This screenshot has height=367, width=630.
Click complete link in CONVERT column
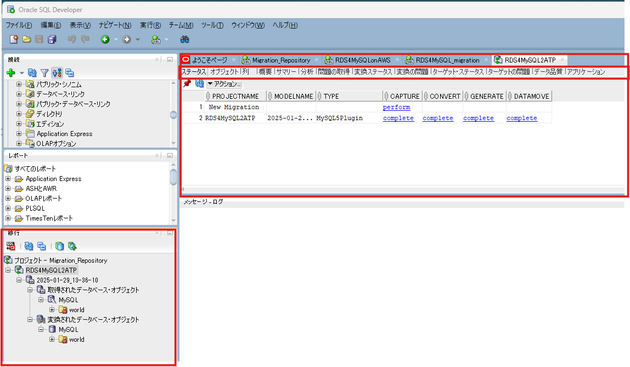coord(437,118)
